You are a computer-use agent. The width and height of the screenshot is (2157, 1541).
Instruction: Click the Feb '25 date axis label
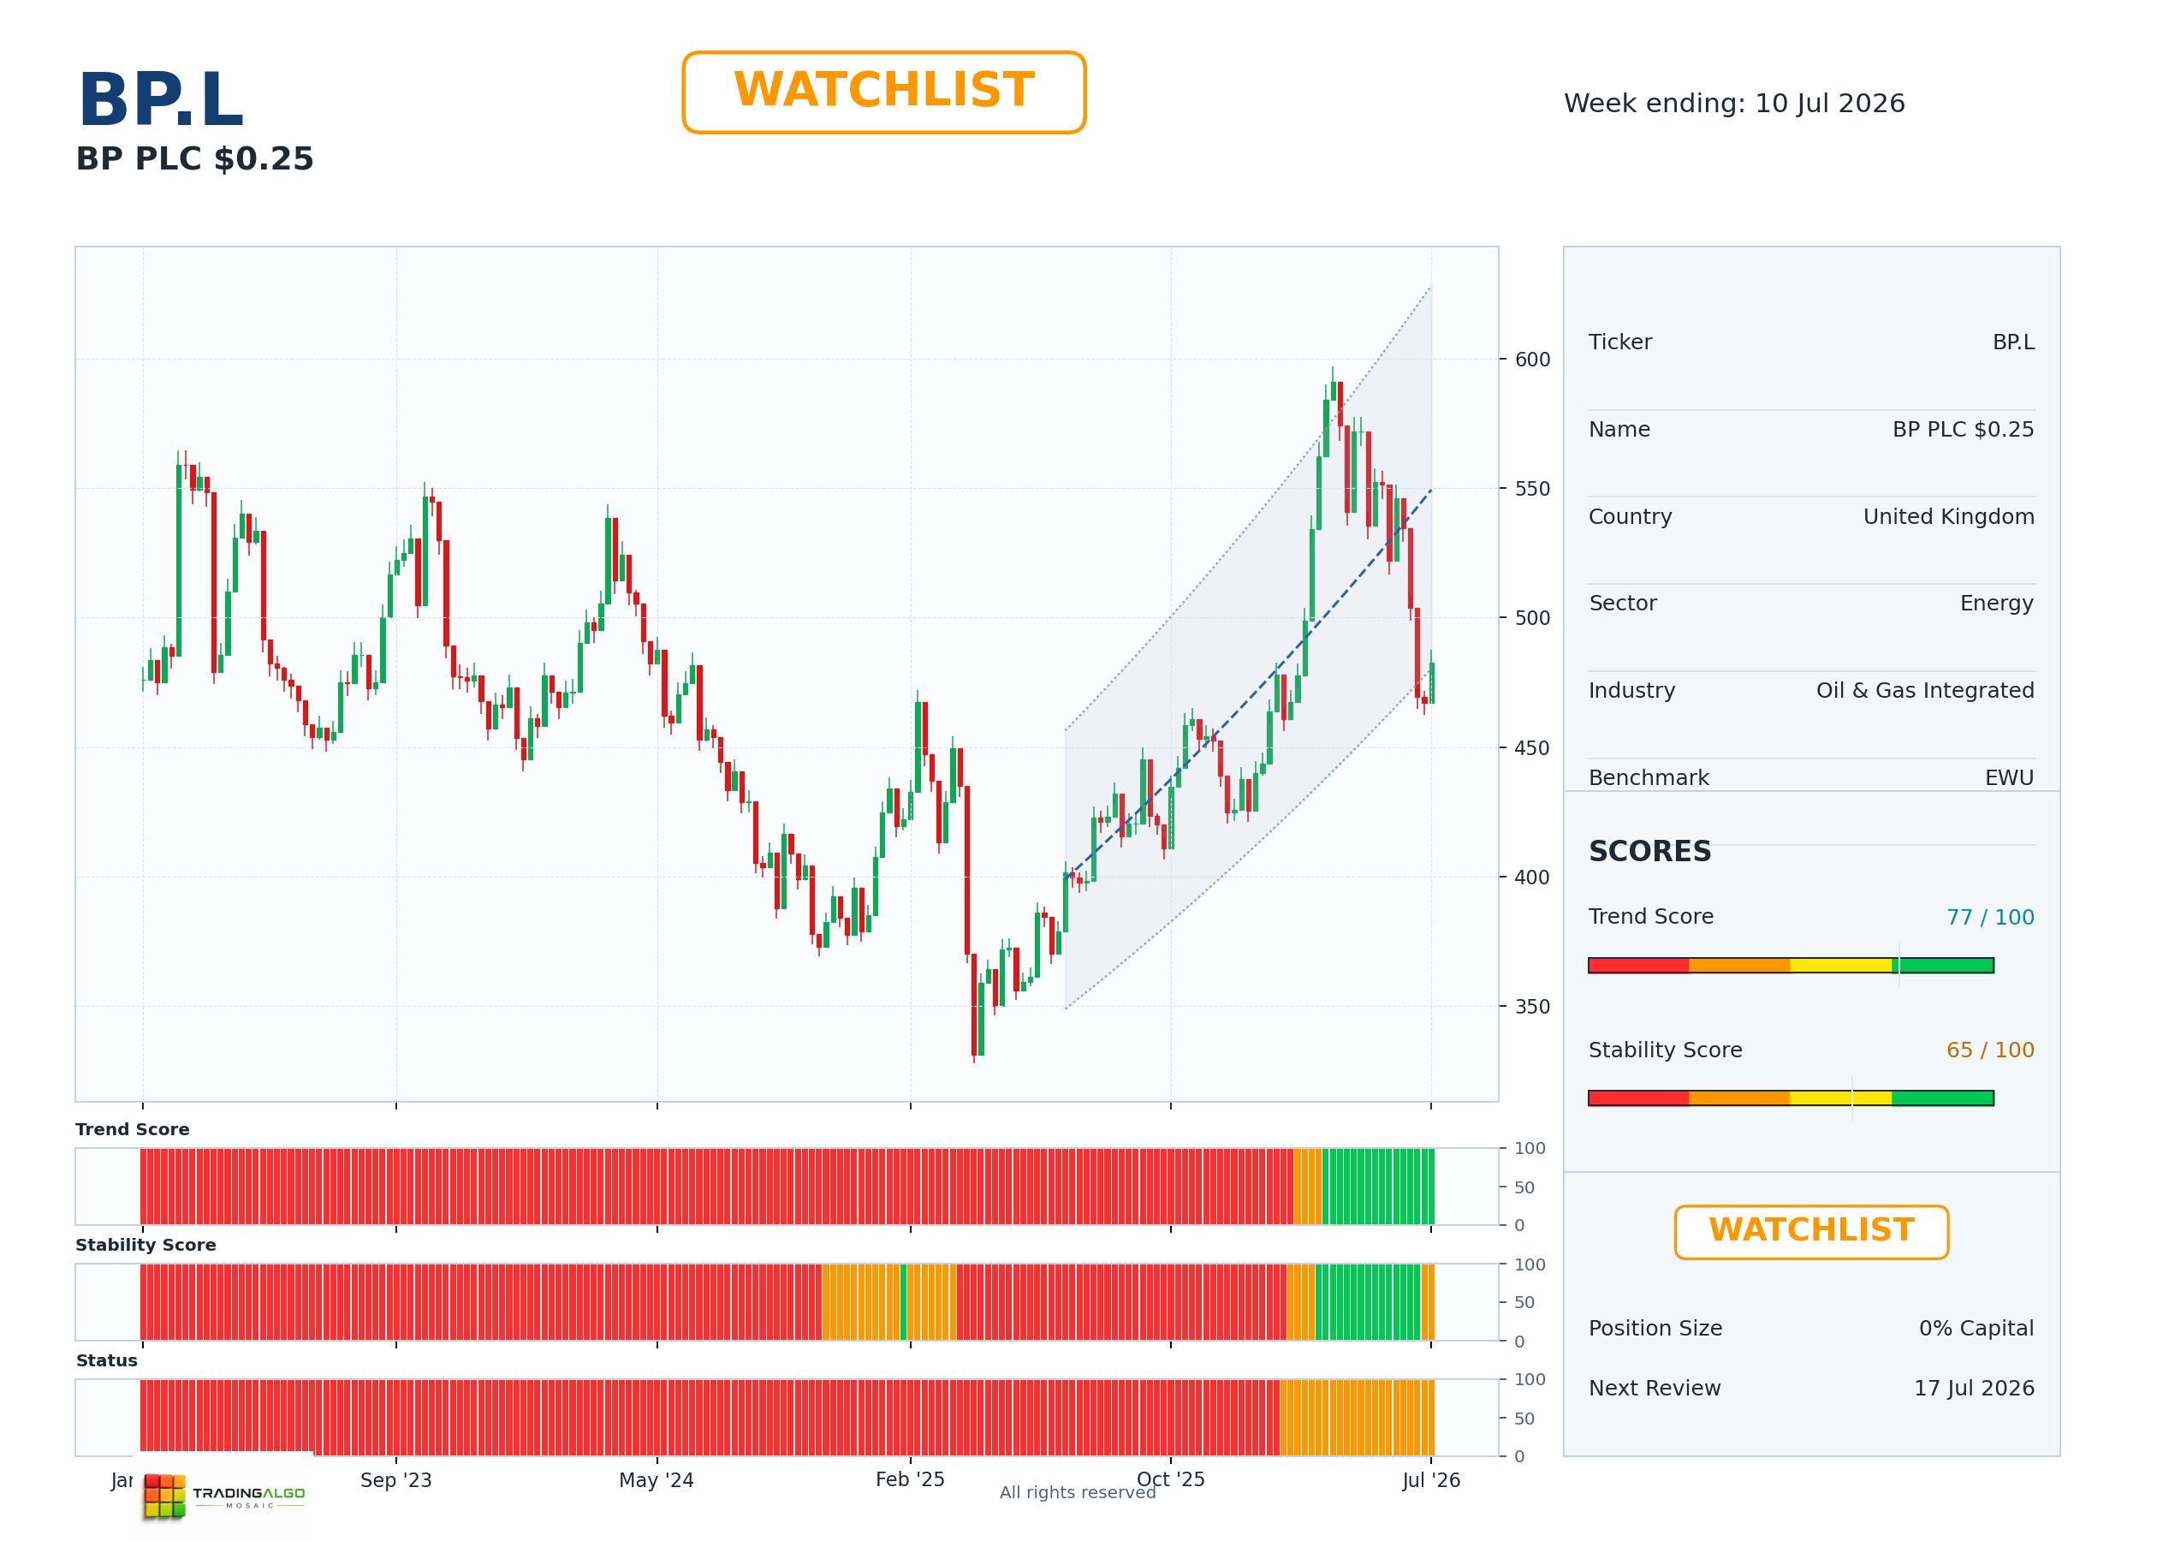tap(910, 1480)
